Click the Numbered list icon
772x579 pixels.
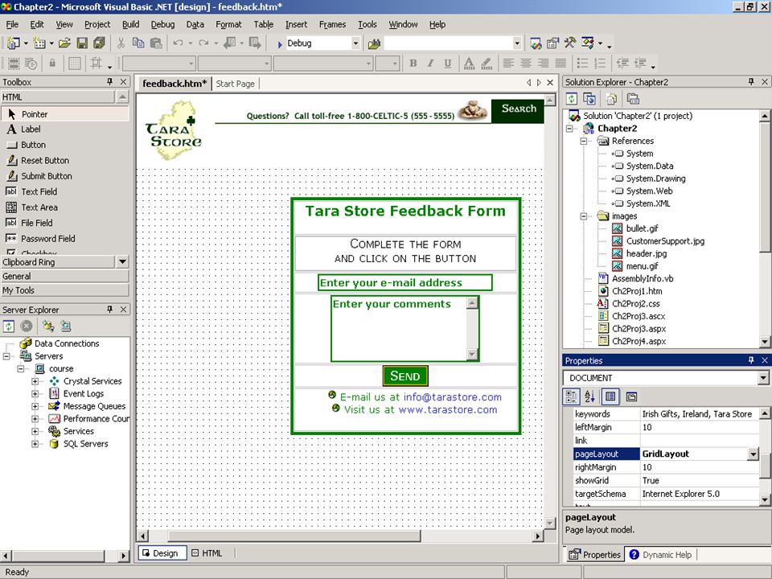[x=600, y=63]
